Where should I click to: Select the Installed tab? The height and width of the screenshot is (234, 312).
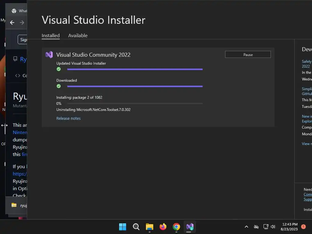tap(51, 35)
